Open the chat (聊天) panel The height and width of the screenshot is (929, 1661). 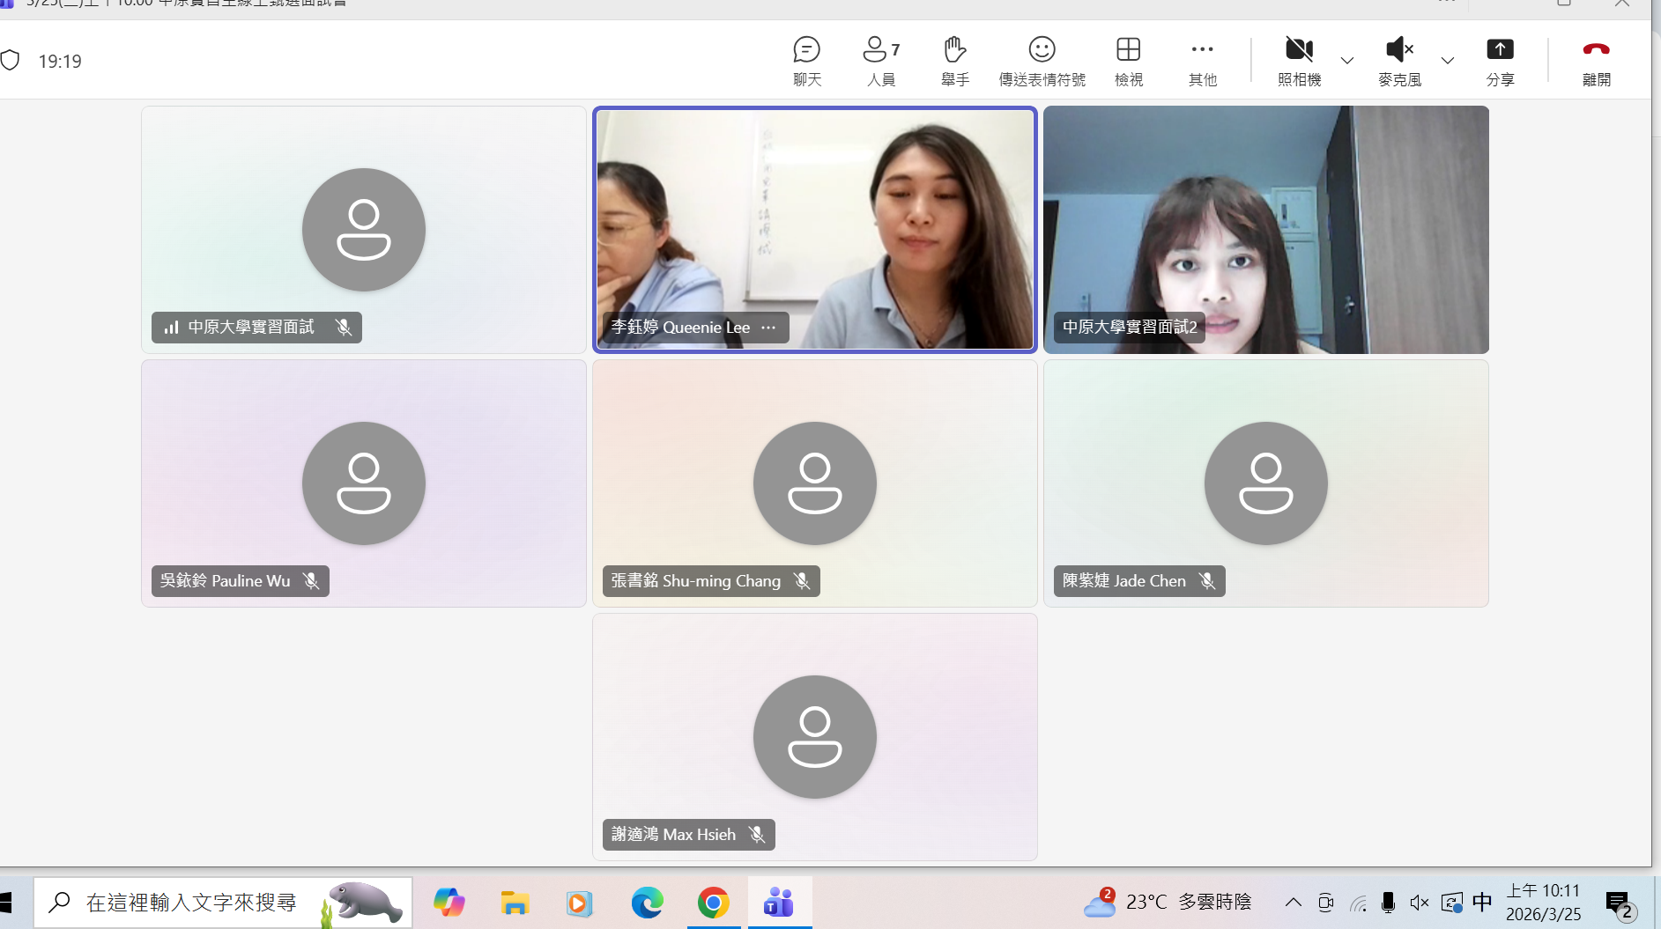point(806,60)
